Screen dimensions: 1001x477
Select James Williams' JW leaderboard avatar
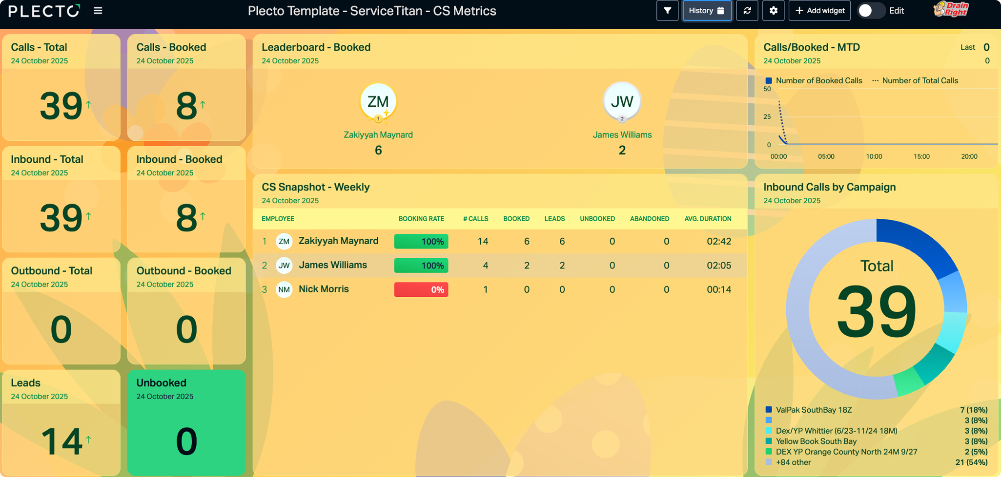click(x=622, y=102)
